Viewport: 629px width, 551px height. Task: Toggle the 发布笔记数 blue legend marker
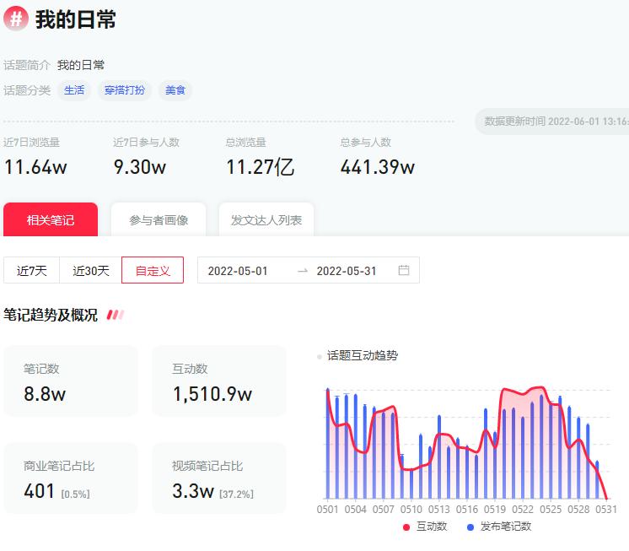[x=470, y=527]
